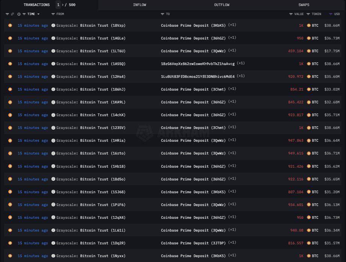Image resolution: width=346 pixels, height=262 pixels.
Task: Expand the (+1) indicator on the first Coinbase deposit
Action: [232, 24]
